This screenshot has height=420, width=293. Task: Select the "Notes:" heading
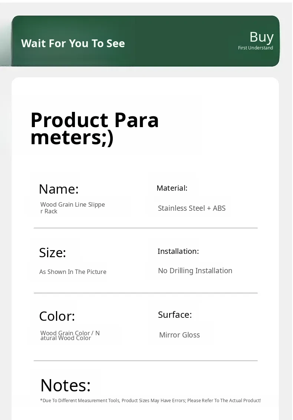(65, 385)
